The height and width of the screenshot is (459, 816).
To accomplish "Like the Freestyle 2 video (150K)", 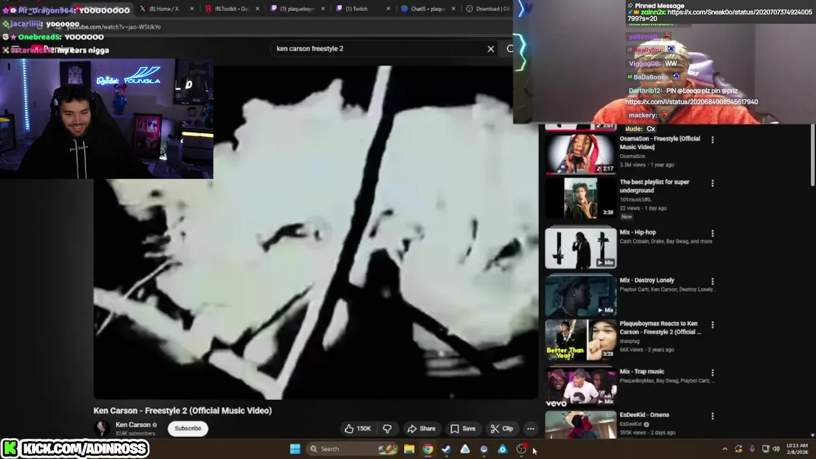I will click(x=357, y=428).
